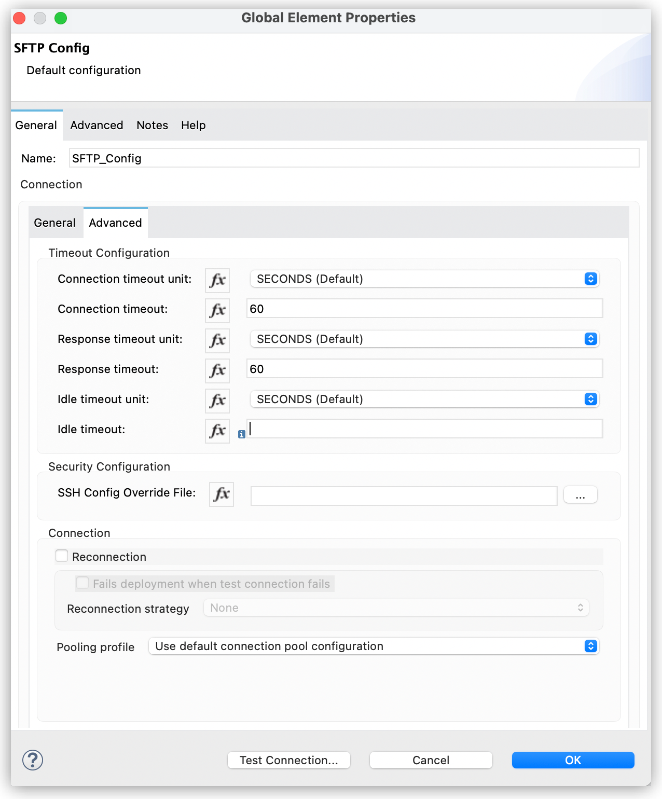The width and height of the screenshot is (662, 799).
Task: Open Connection timeout unit dropdown
Action: (424, 279)
